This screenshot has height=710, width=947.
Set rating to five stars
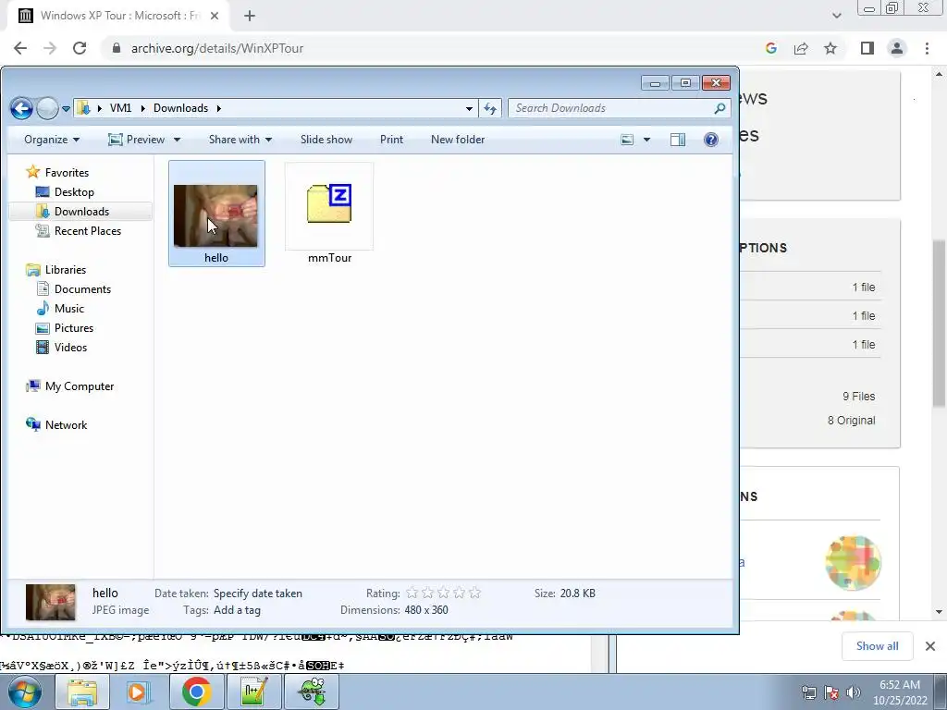click(474, 593)
